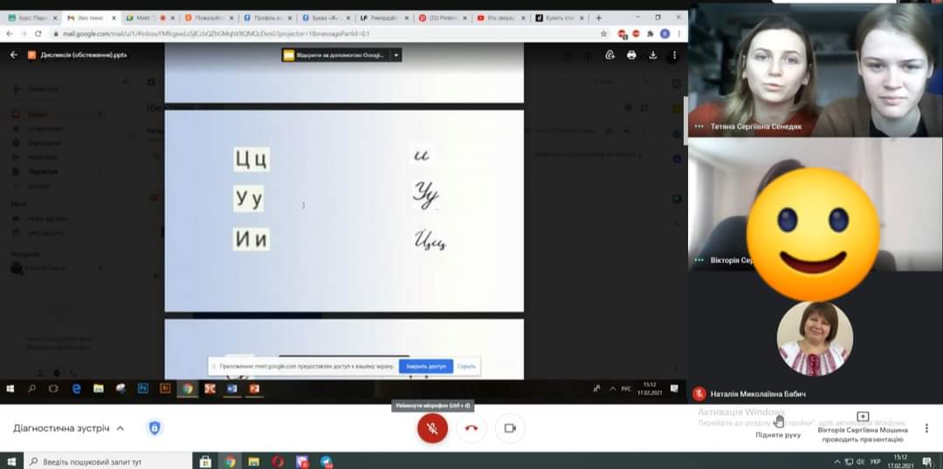The width and height of the screenshot is (943, 469).
Task: Click Наталія Миколаївна Бабич's profile picture tile
Action: (814, 339)
